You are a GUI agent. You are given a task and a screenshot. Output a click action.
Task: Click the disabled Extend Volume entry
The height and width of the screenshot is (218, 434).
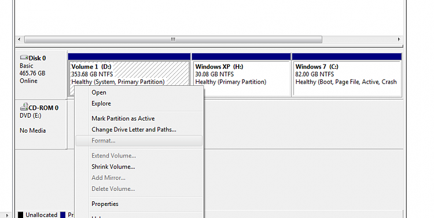(114, 156)
